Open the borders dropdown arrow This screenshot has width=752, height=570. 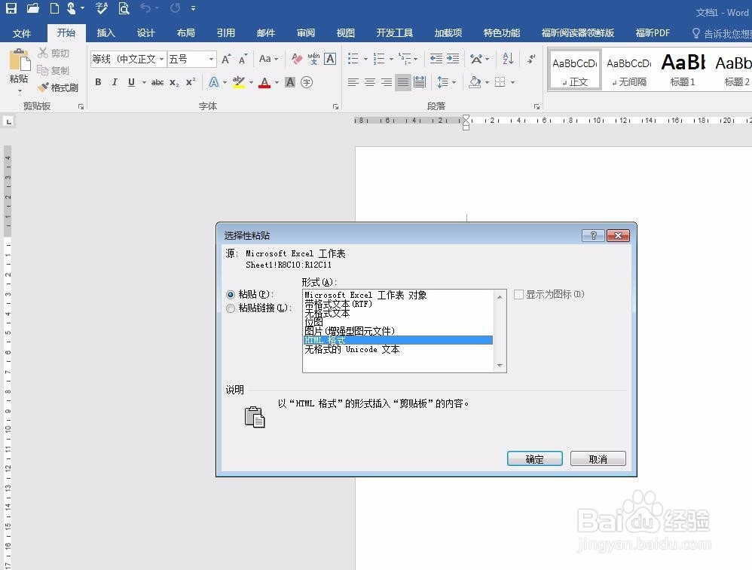(512, 82)
